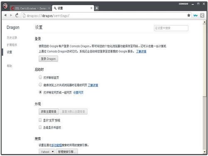Open 历史记录 in the sidebar
Viewport: 208px width, 156px height.
tap(12, 37)
